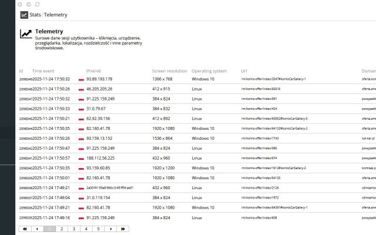Viewport: 376px width, 235px height.
Task: Click the Stats chart icon in breadcrumb
Action: coord(24,15)
